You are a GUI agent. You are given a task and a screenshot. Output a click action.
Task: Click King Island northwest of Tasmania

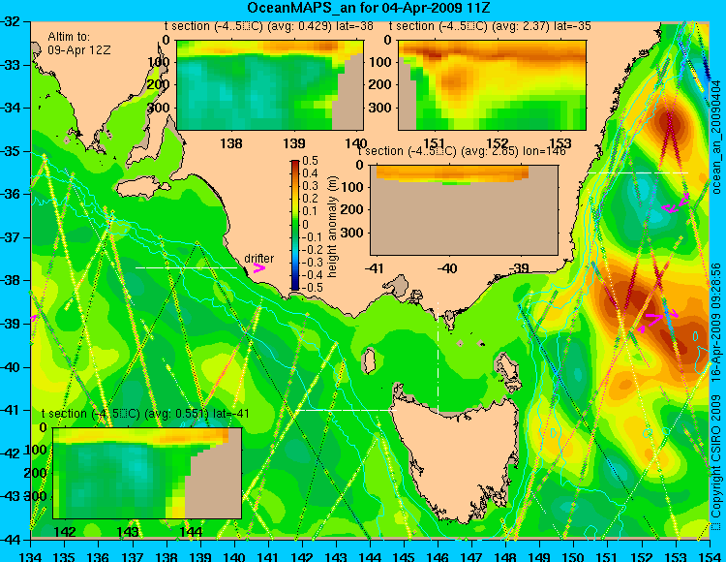coord(368,360)
